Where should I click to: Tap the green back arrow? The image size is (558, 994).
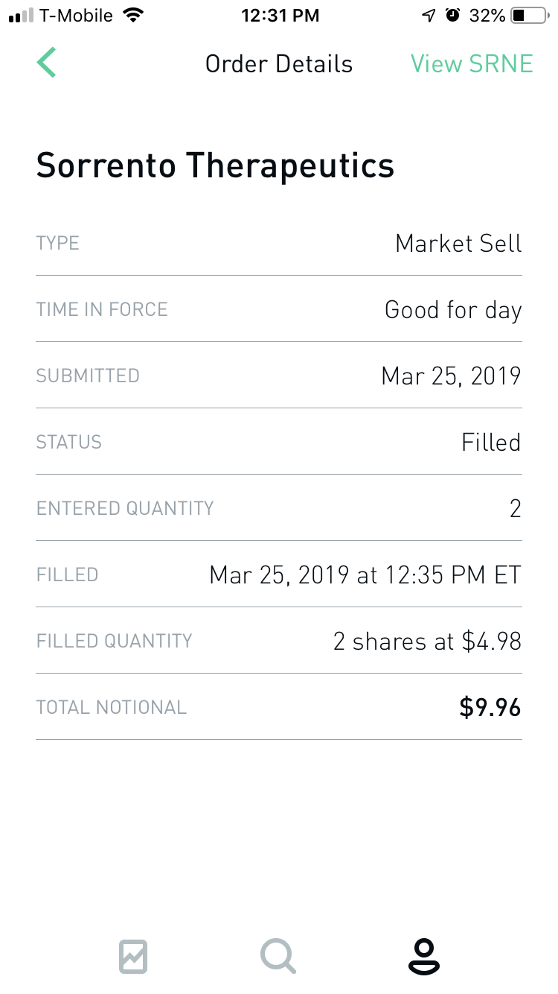[47, 63]
